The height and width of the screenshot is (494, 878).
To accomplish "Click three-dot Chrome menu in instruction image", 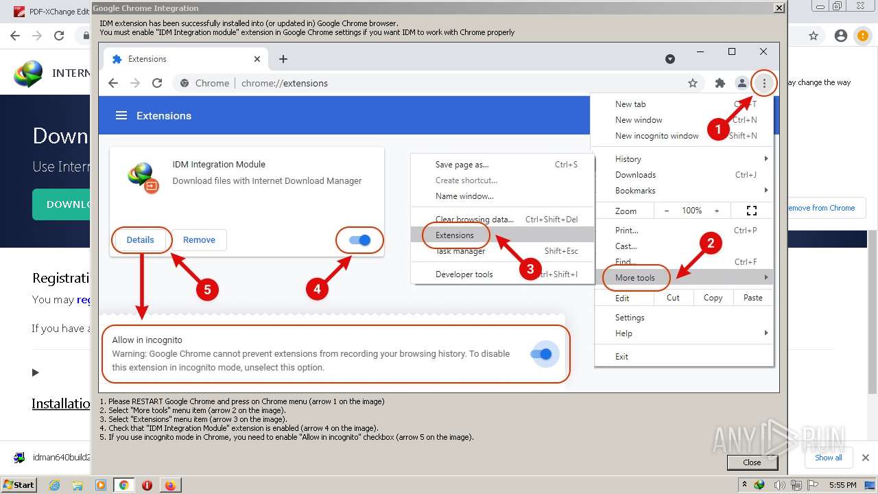I will click(764, 83).
